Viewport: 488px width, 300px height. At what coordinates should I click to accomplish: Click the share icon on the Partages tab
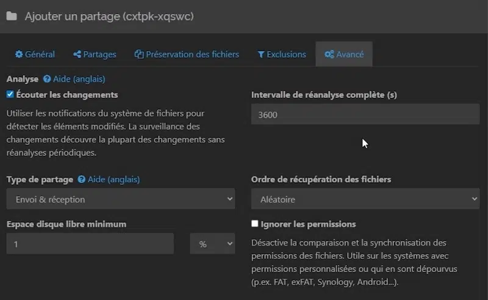click(x=77, y=54)
